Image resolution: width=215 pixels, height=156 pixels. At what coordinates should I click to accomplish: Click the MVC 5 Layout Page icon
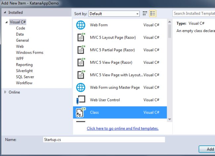[x=81, y=37]
